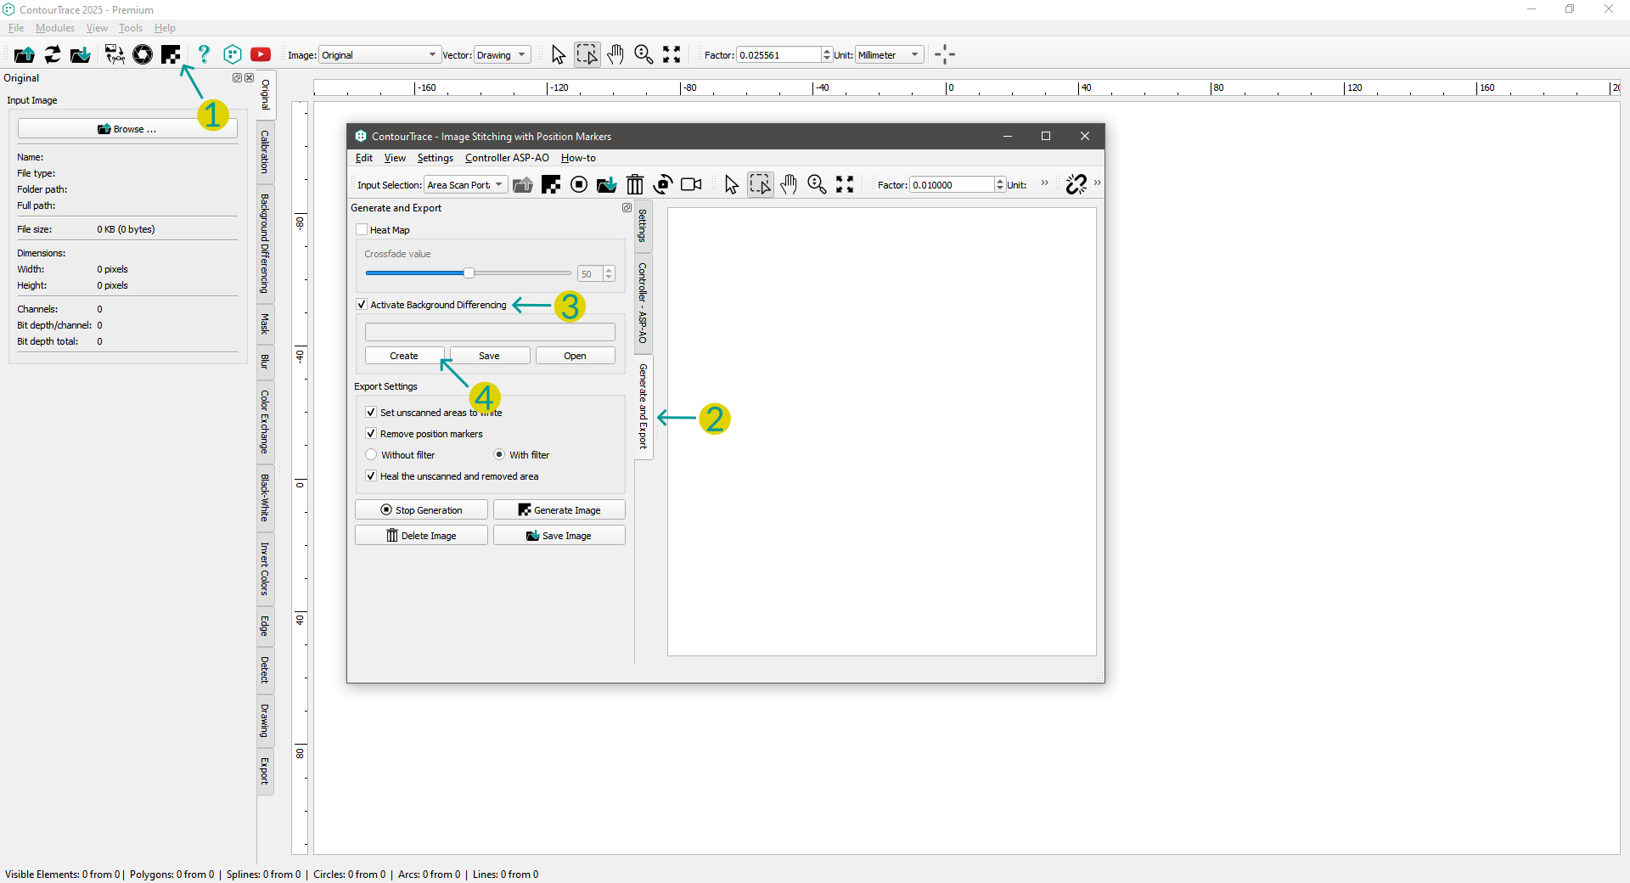The height and width of the screenshot is (883, 1630).
Task: Open the Image dropdown showing Original
Action: tap(379, 55)
